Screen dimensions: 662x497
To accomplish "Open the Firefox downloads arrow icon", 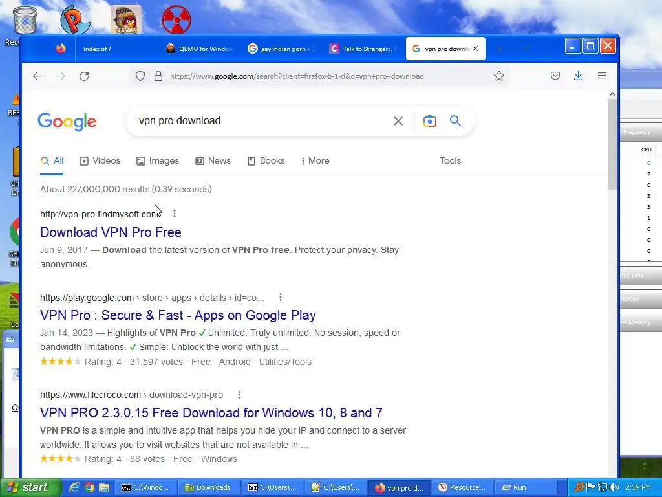I will [x=579, y=76].
